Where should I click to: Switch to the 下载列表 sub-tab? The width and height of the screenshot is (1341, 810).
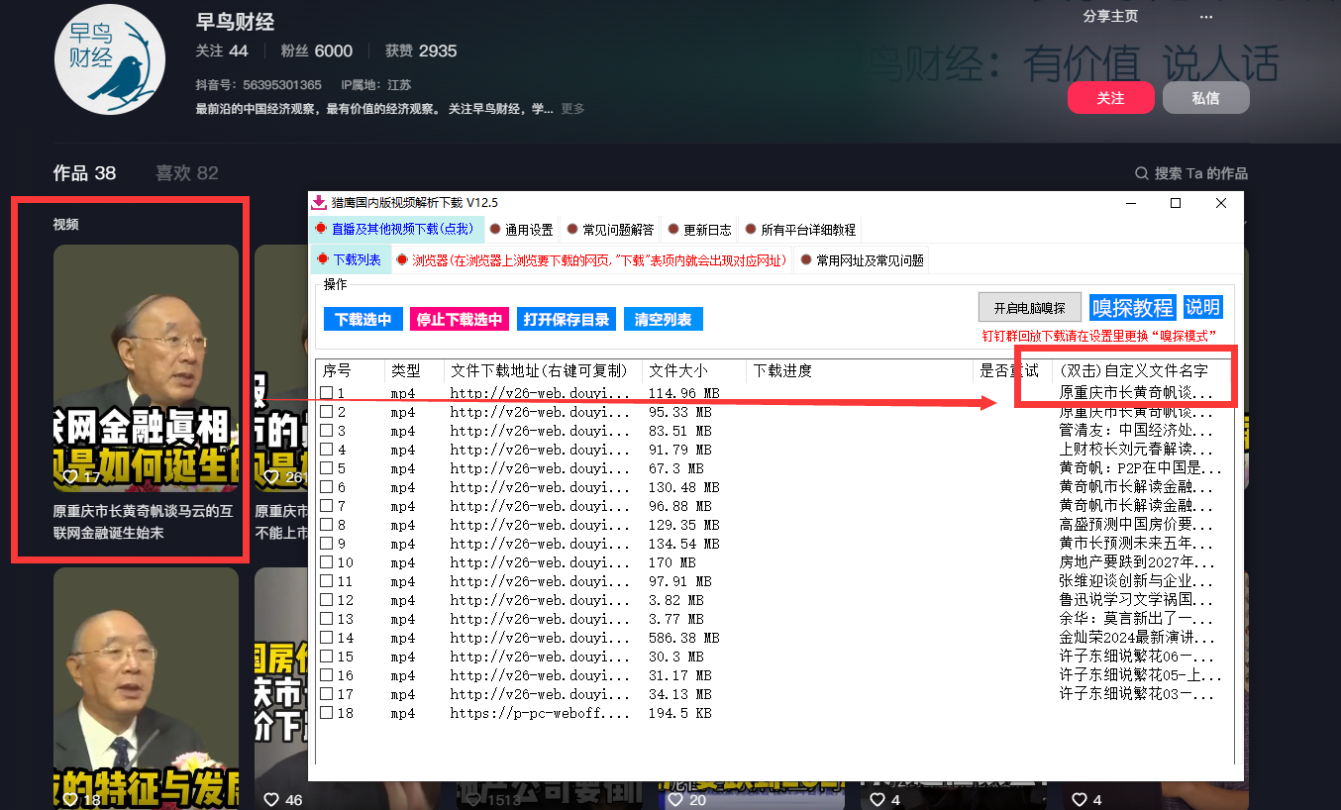350,259
